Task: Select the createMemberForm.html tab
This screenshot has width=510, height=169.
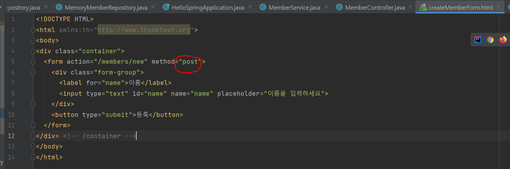Action: 460,7
